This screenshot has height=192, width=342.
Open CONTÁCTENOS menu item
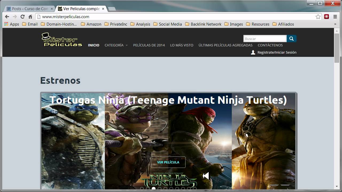270,45
